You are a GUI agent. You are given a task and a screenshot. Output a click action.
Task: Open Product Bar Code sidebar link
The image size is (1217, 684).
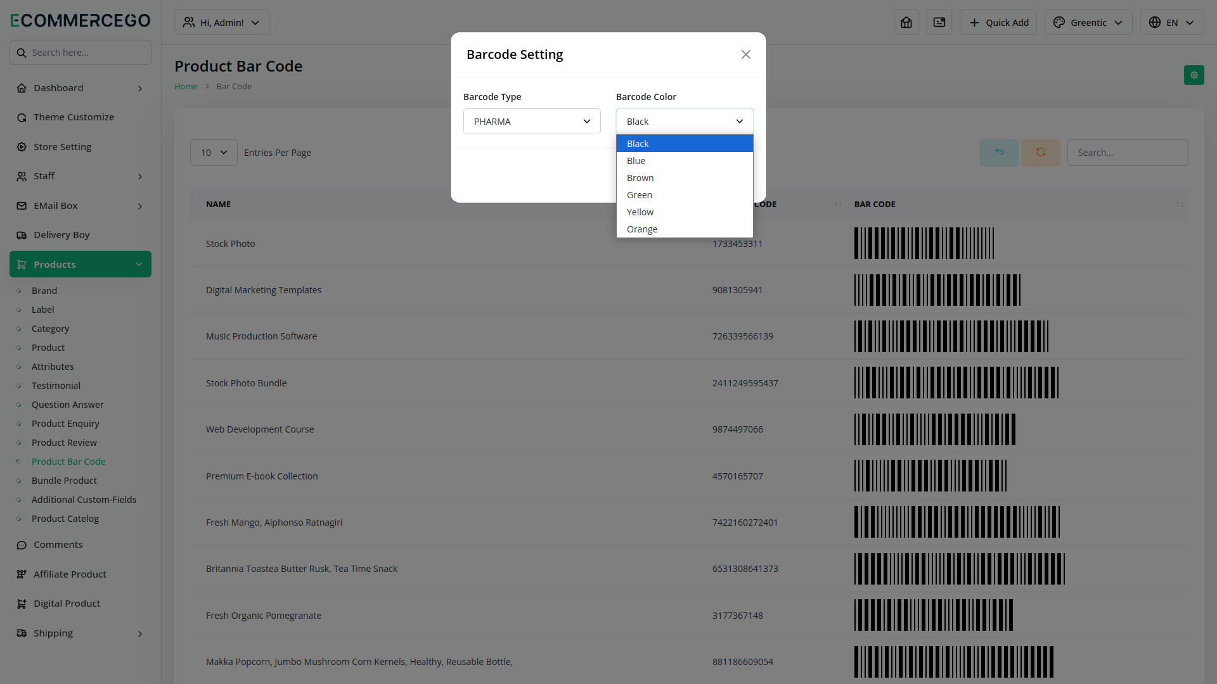[x=68, y=462]
